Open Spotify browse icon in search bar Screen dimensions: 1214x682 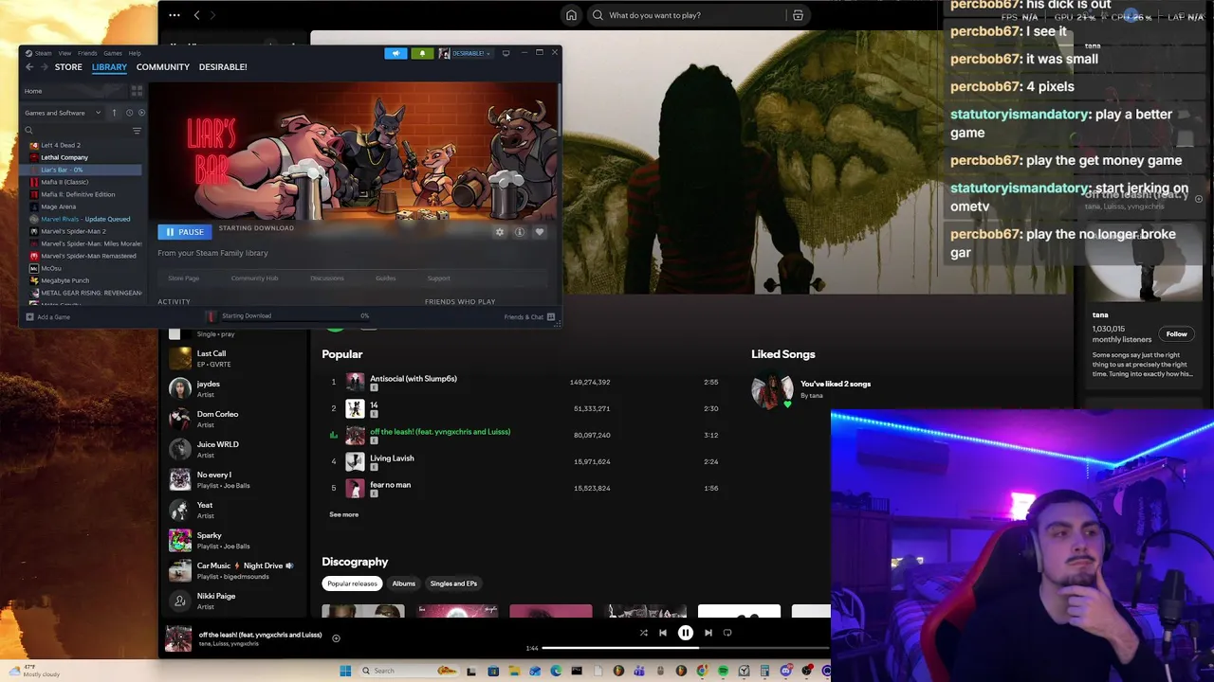pos(798,15)
